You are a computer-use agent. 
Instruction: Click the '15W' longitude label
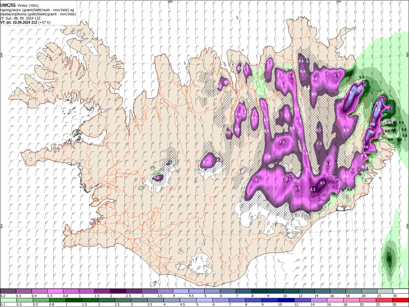(338, 2)
